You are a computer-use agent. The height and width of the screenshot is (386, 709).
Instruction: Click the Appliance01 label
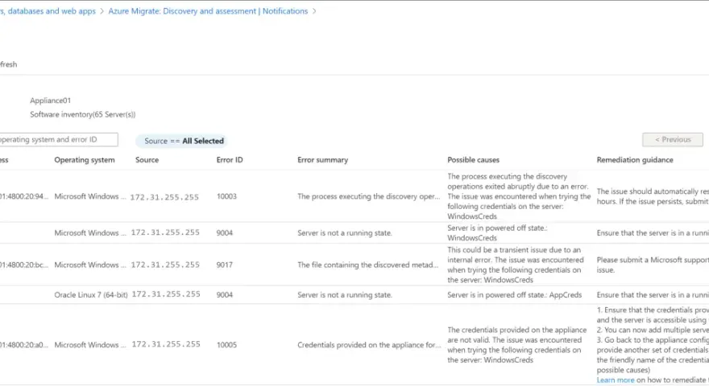(x=50, y=101)
